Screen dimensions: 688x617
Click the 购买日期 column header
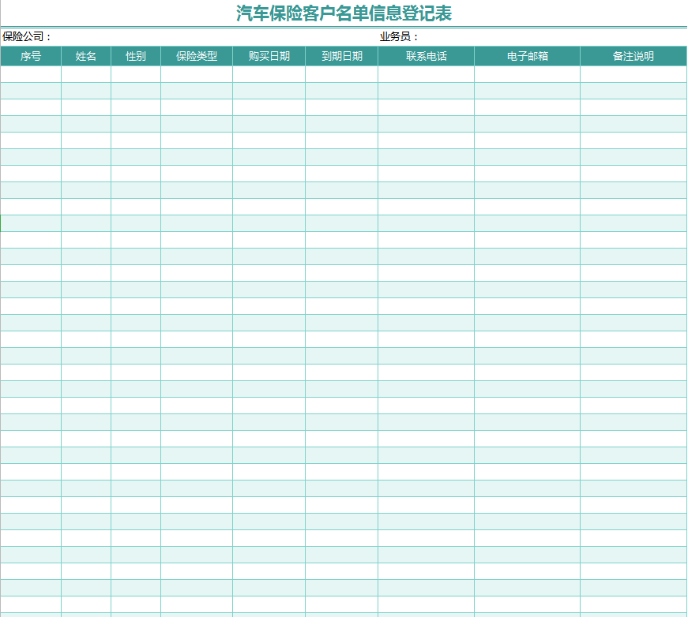(269, 56)
